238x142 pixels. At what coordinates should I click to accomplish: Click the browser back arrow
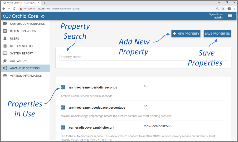coord(4,9)
